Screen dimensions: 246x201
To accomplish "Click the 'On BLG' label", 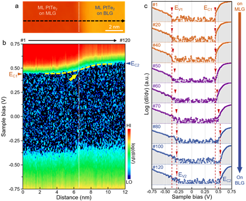I will 240,180.
